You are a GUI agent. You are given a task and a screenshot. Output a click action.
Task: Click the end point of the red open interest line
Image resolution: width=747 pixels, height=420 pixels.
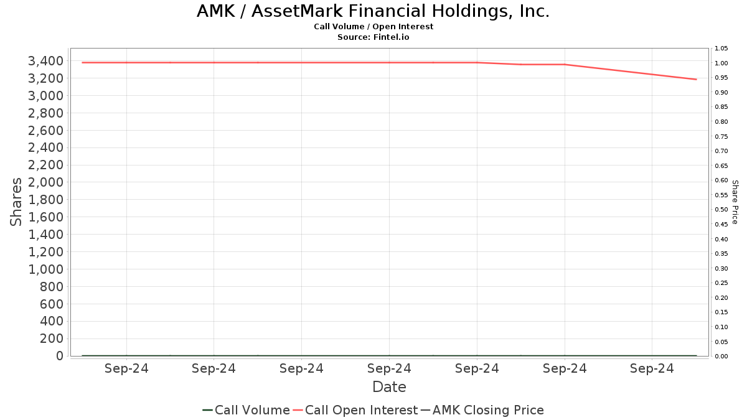[x=696, y=79]
